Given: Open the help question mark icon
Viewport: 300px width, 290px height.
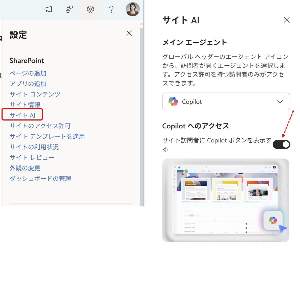Looking at the screenshot, I should point(111,9).
